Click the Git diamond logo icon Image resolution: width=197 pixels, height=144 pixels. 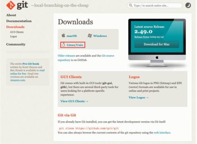(x=10, y=5)
